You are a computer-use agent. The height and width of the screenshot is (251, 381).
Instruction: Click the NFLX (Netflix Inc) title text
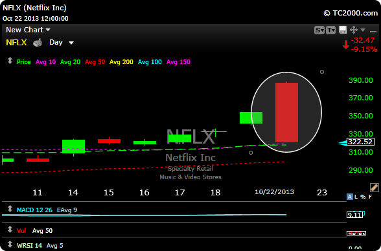pos(34,8)
